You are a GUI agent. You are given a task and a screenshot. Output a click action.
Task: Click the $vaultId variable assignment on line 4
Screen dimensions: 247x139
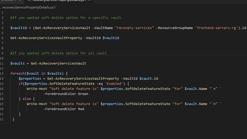click(19, 28)
